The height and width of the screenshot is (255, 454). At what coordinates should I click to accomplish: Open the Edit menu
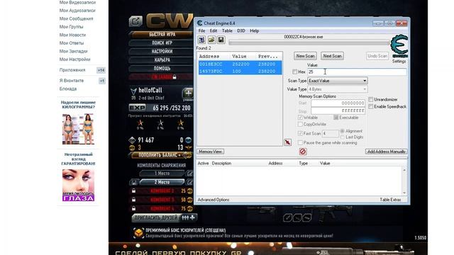[x=214, y=30]
